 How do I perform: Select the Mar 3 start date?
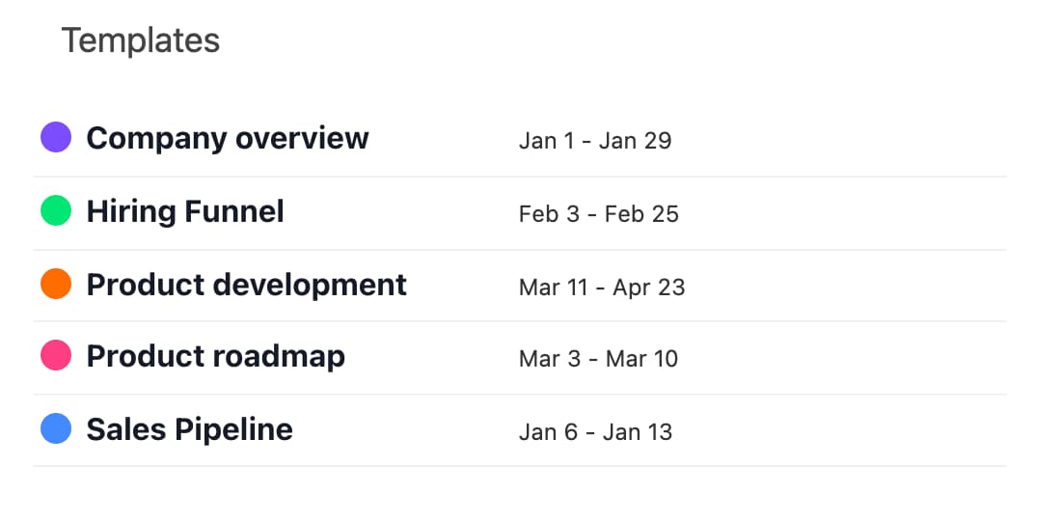(550, 360)
